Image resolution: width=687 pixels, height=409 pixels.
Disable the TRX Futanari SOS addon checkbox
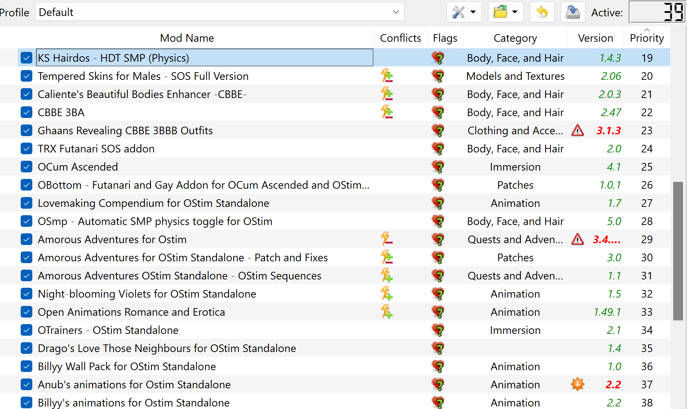point(26,148)
